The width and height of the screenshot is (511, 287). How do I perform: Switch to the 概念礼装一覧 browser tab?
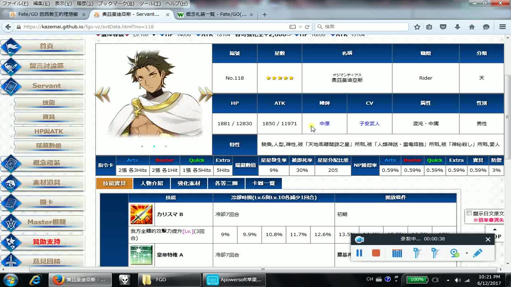(x=216, y=14)
